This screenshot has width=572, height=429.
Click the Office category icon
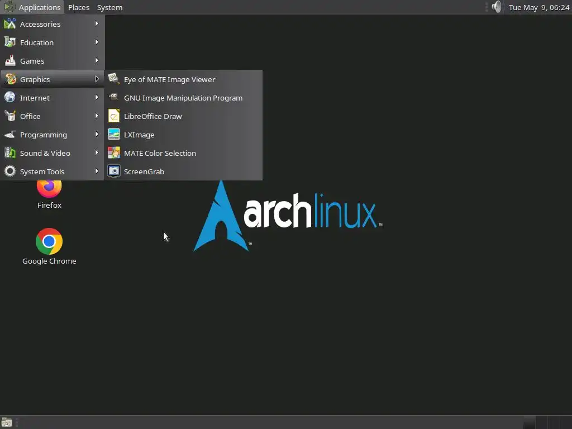click(10, 116)
